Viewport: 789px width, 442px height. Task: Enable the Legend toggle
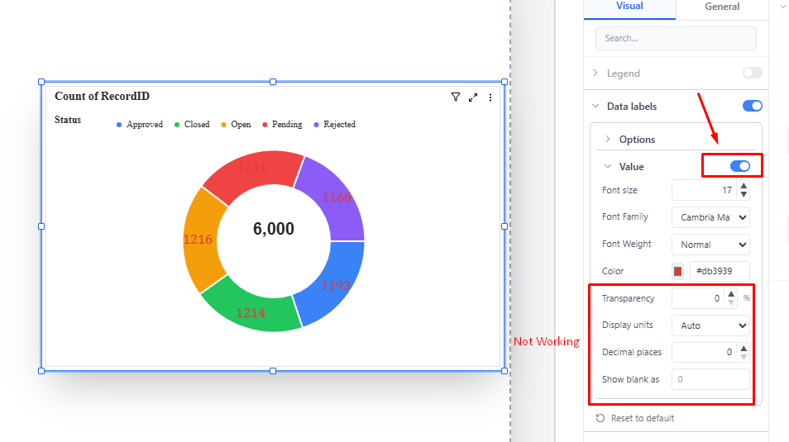pyautogui.click(x=752, y=74)
